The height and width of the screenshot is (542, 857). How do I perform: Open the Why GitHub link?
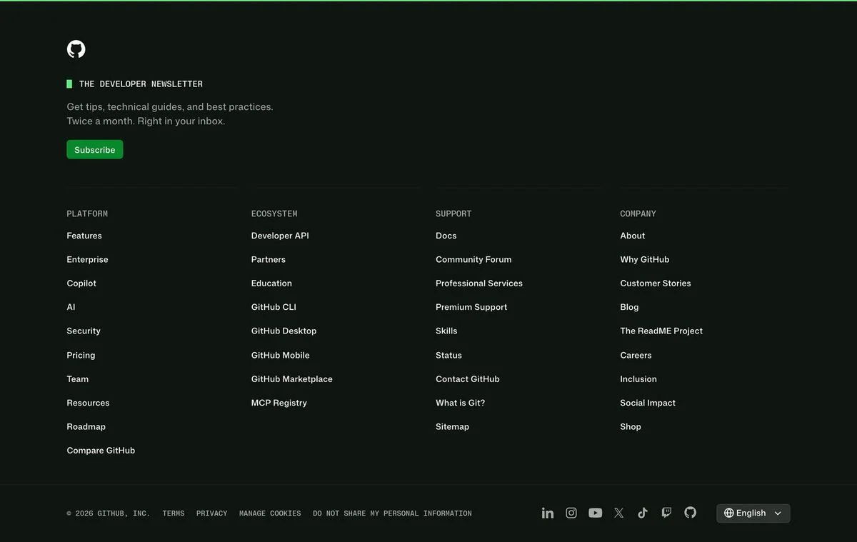click(645, 259)
